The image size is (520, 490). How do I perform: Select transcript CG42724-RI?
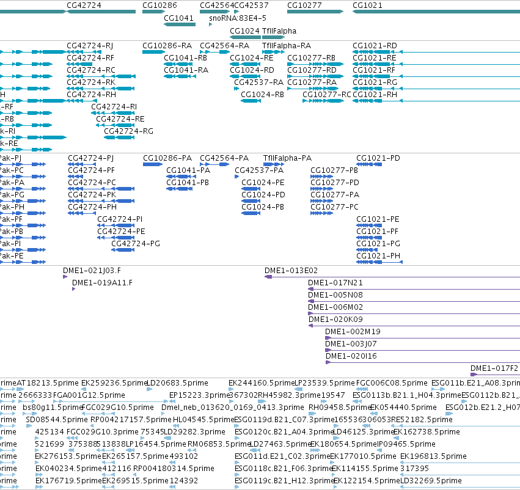pyautogui.click(x=114, y=107)
